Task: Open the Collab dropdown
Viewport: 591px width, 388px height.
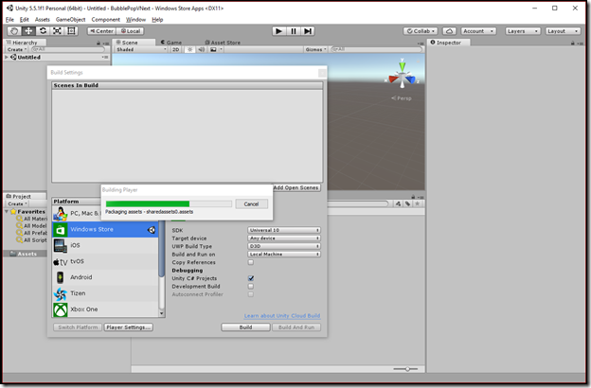Action: tap(421, 31)
